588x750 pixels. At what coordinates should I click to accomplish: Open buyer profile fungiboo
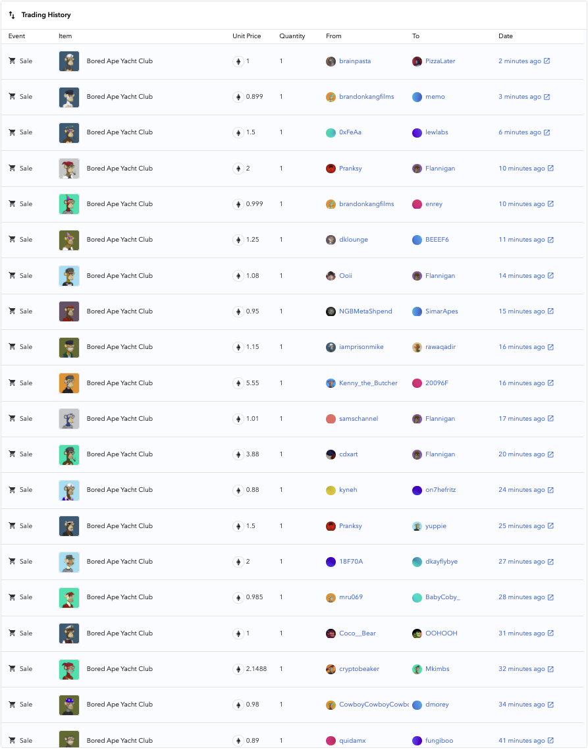click(x=439, y=740)
